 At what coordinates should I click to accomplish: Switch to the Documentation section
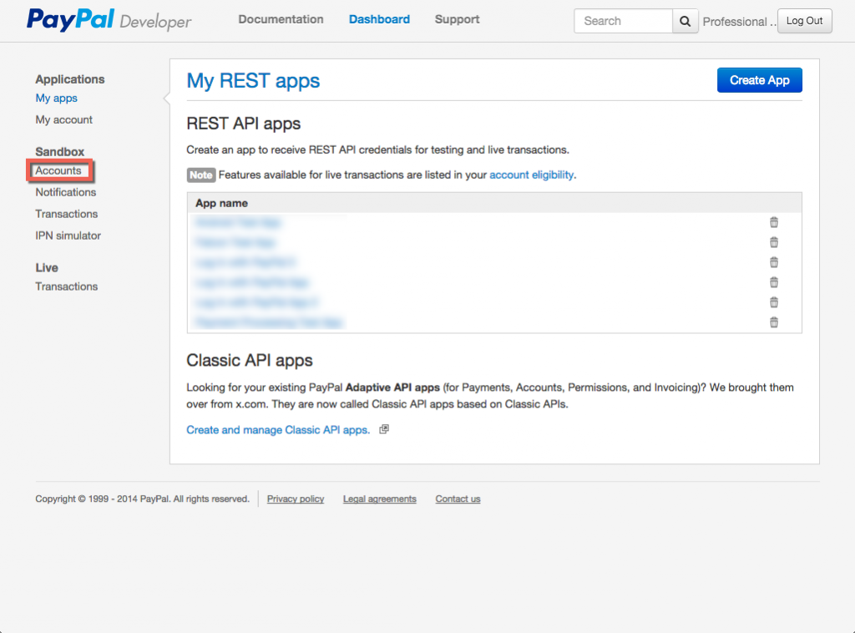pyautogui.click(x=281, y=19)
